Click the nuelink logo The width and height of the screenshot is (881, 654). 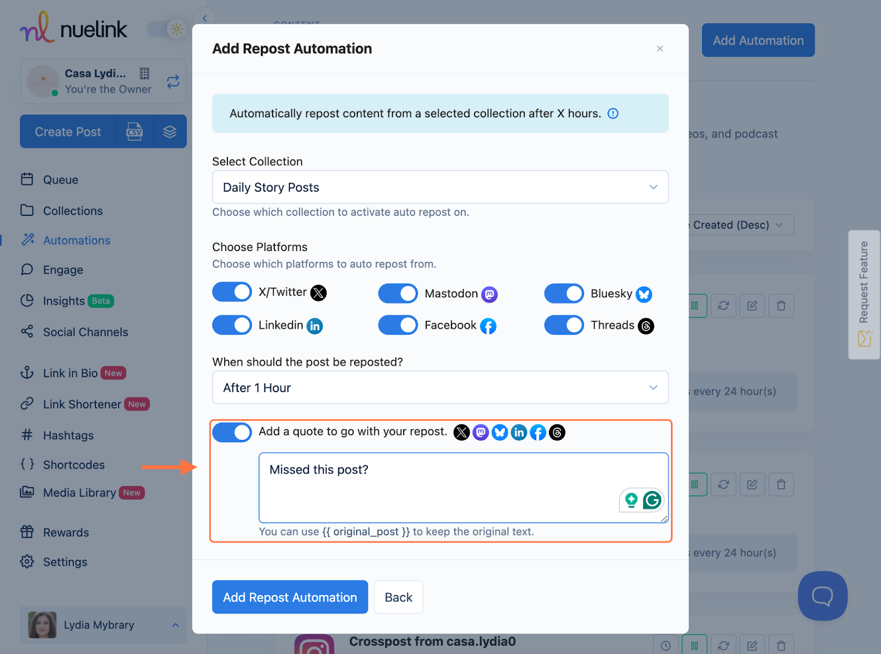tap(74, 28)
